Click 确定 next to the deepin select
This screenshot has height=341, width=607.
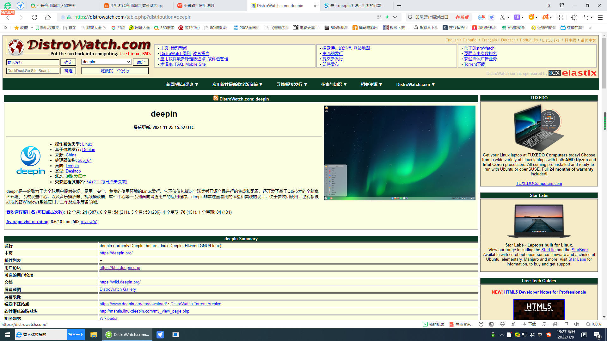[x=141, y=62]
